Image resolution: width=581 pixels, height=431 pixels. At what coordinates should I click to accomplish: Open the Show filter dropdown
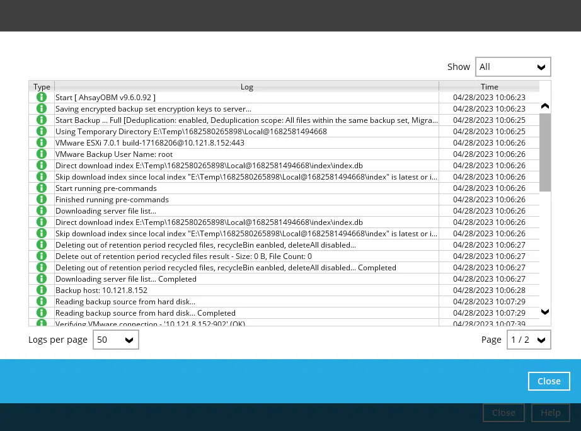[513, 67]
